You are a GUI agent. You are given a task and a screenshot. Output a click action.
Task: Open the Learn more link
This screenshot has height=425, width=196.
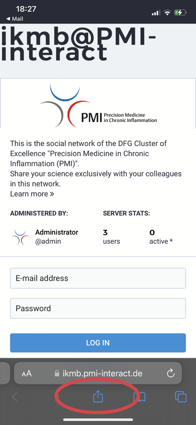point(32,194)
